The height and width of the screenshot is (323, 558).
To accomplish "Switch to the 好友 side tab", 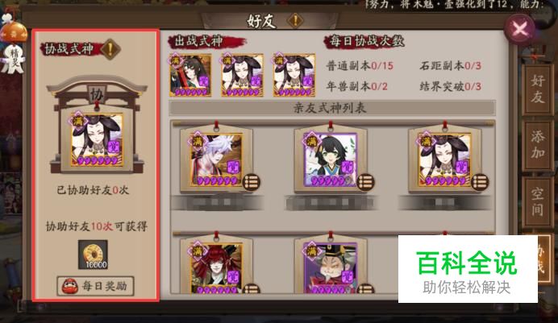I will [x=537, y=89].
